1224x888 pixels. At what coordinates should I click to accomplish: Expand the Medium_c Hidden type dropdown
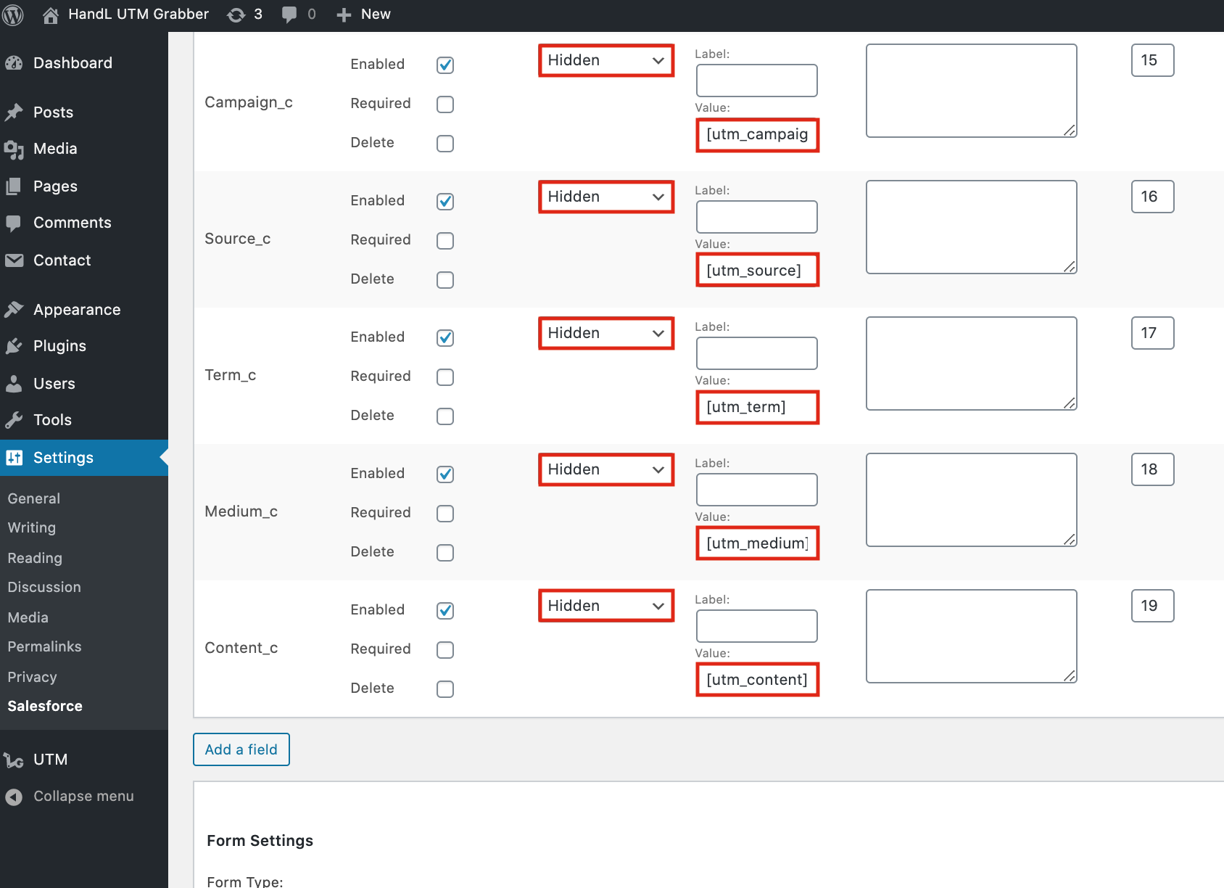606,470
